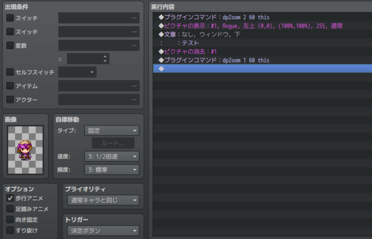The width and height of the screenshot is (372, 239).
Task: Toggle the セルフスイッチ condition checkbox
Action: click(10, 72)
